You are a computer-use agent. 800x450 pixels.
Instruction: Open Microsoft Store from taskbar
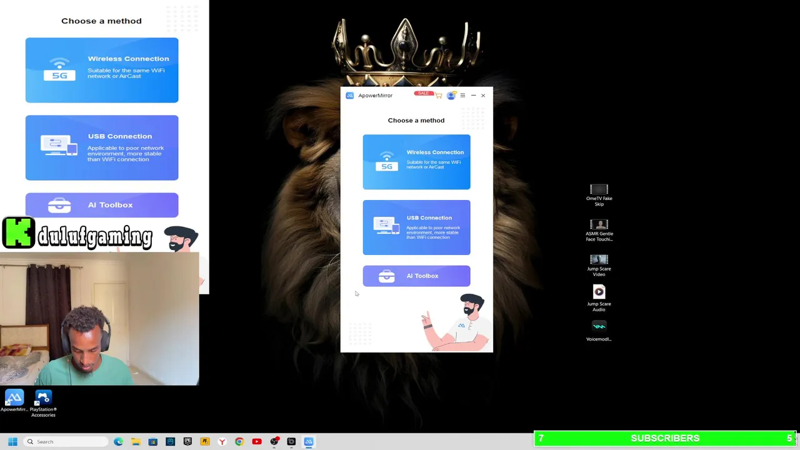(152, 442)
